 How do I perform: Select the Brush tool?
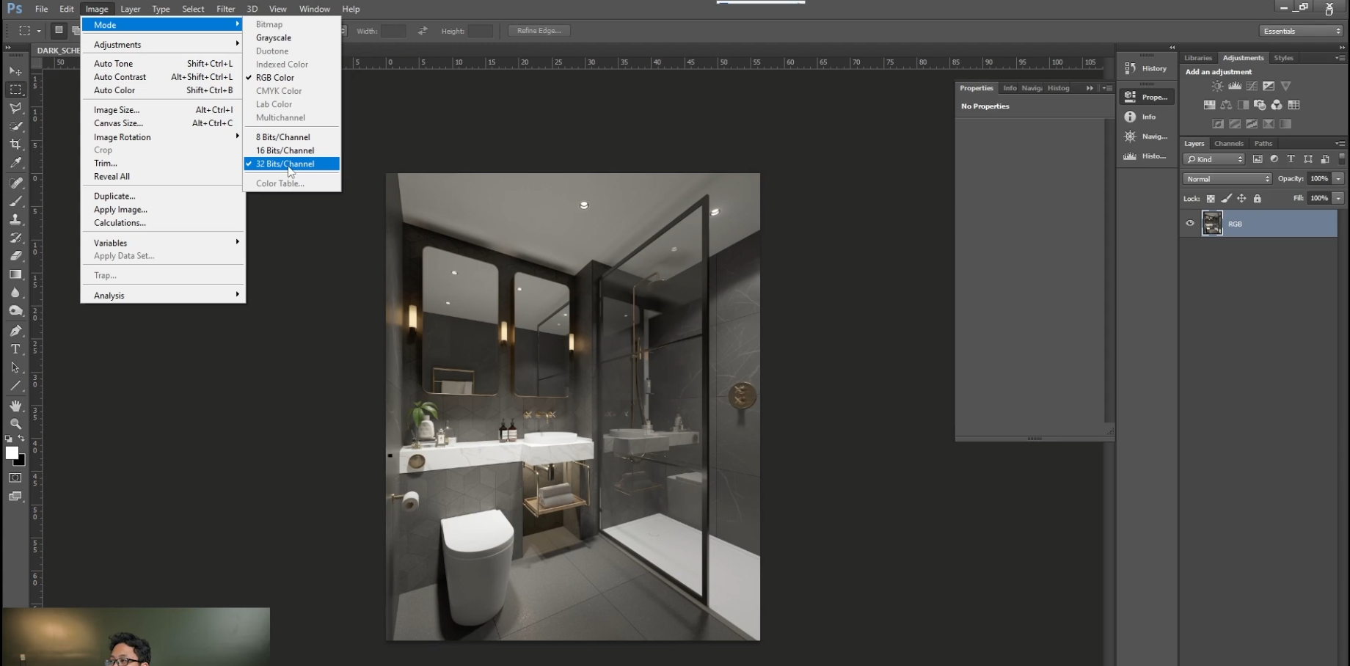pos(15,201)
